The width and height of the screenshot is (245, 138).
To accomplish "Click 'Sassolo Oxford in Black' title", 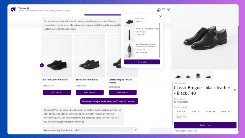I will [55, 80].
